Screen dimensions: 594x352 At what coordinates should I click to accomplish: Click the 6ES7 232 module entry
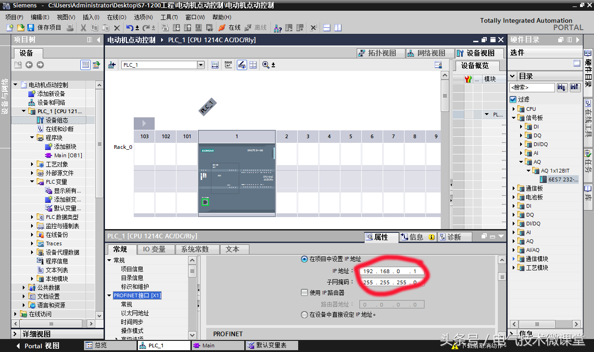point(559,179)
